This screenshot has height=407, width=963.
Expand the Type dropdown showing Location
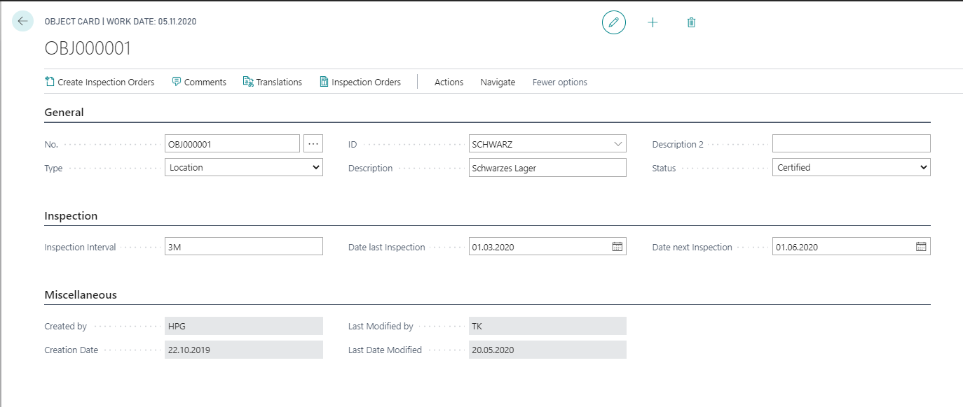pos(244,168)
